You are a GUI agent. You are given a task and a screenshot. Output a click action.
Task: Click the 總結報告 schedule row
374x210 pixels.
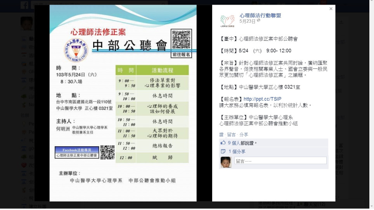pos(152,146)
